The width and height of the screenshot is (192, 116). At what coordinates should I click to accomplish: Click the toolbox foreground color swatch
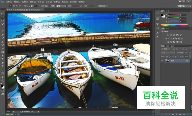pyautogui.click(x=2, y=86)
